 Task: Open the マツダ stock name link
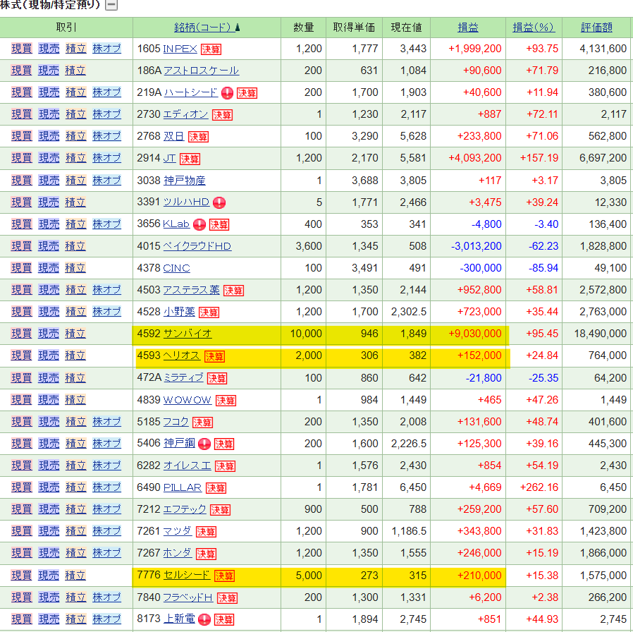[177, 531]
